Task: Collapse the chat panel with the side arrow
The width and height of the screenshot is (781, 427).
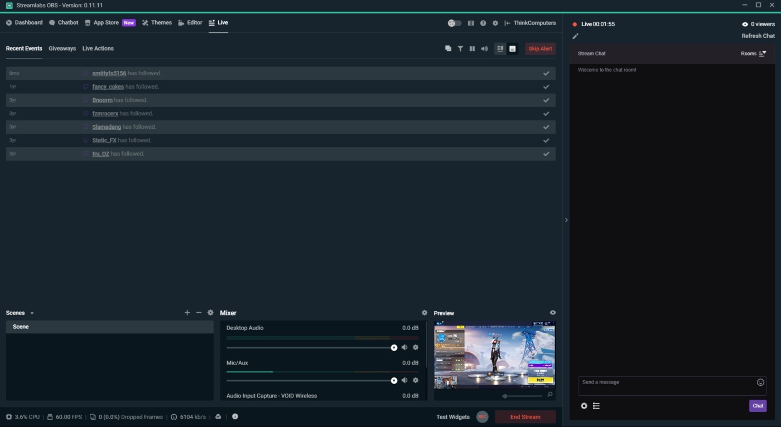Action: (566, 220)
